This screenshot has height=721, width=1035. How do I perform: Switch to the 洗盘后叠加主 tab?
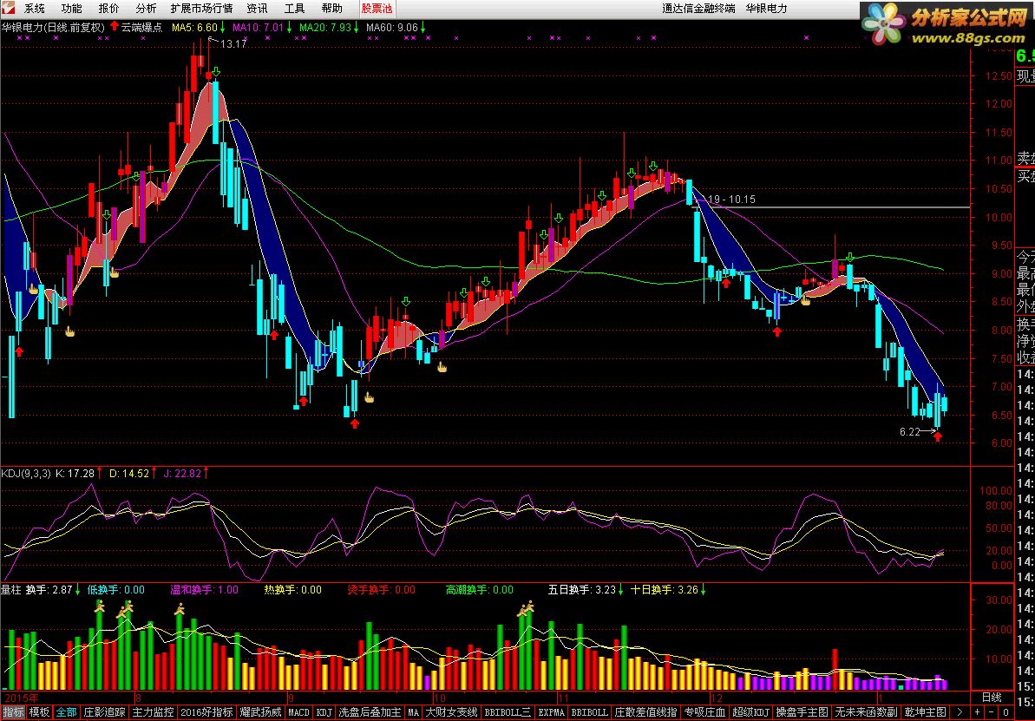pos(370,712)
